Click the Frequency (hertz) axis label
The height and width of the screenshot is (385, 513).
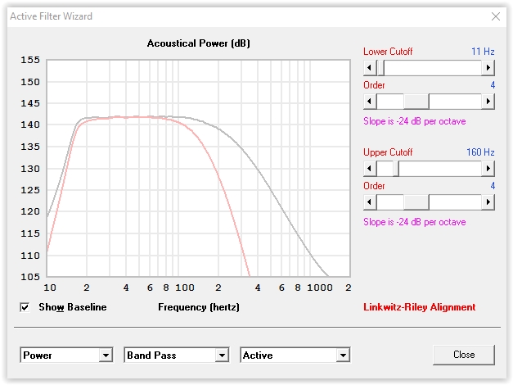[199, 307]
